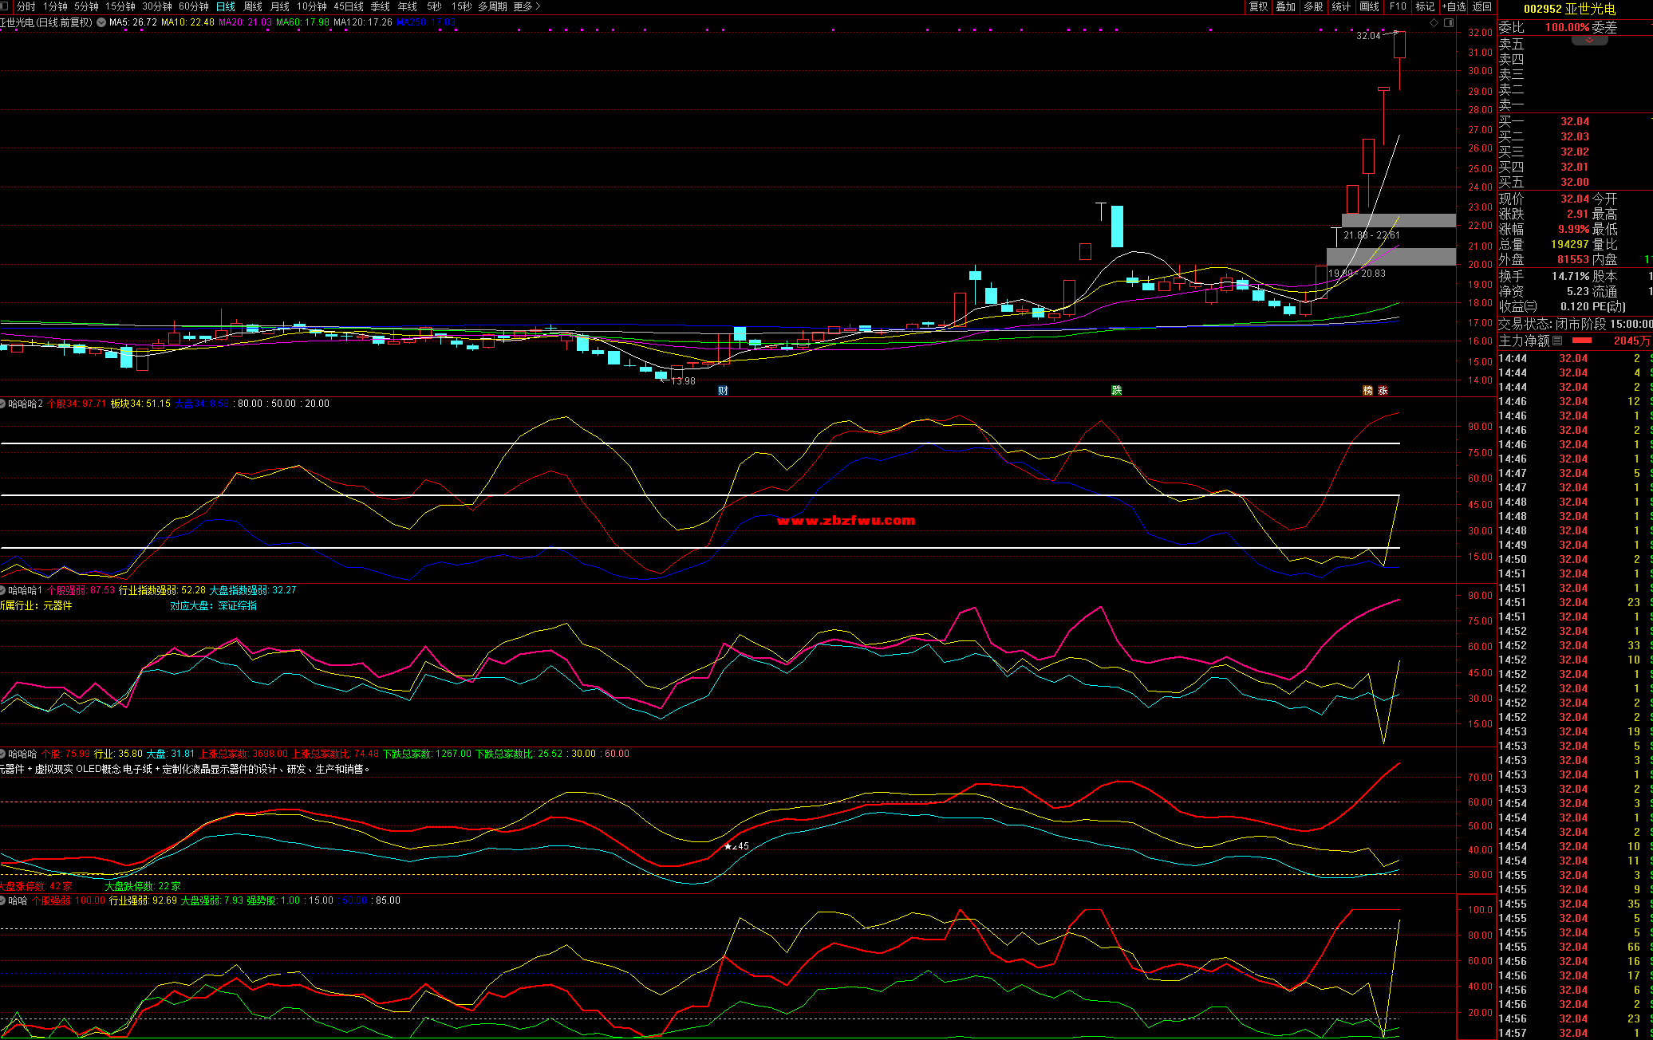The width and height of the screenshot is (1653, 1040).
Task: Click the 买五 32.00 bid row
Action: tap(1575, 182)
